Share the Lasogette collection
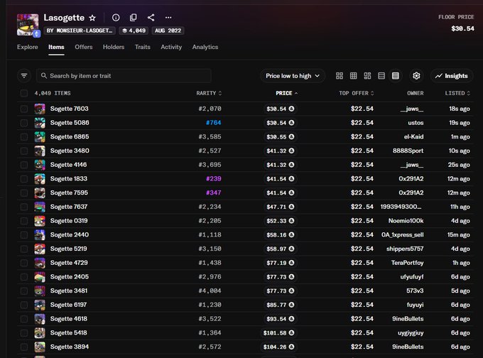Image resolution: width=483 pixels, height=358 pixels. 151,18
